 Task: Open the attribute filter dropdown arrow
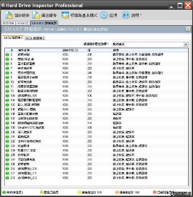click(x=186, y=44)
